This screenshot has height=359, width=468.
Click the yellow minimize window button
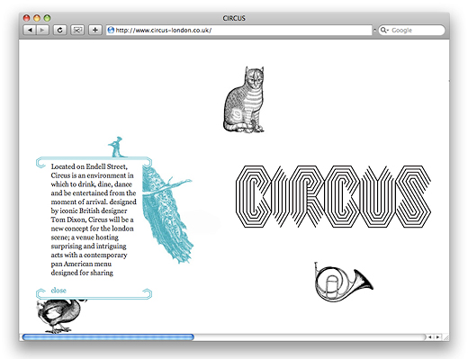37,18
